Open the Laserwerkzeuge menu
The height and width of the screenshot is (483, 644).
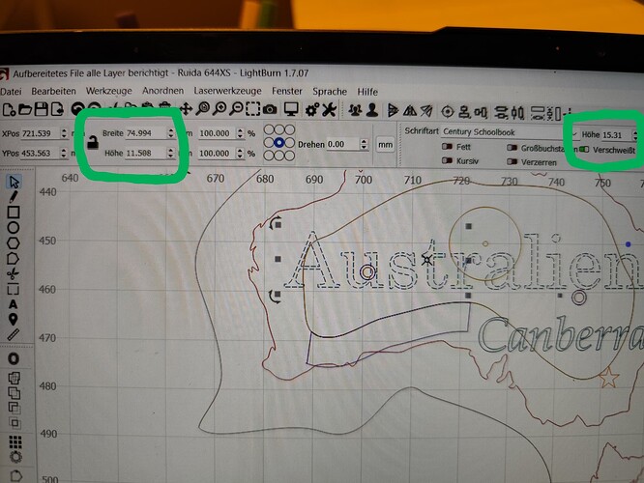[227, 91]
